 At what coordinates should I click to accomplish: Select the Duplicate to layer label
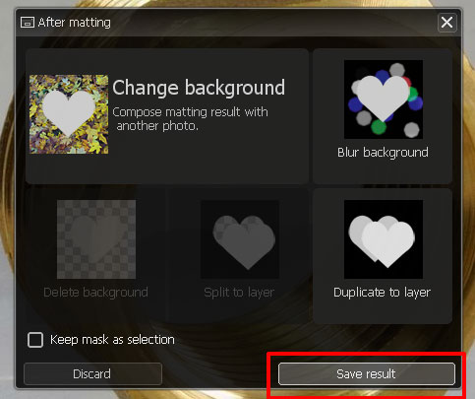pyautogui.click(x=382, y=293)
